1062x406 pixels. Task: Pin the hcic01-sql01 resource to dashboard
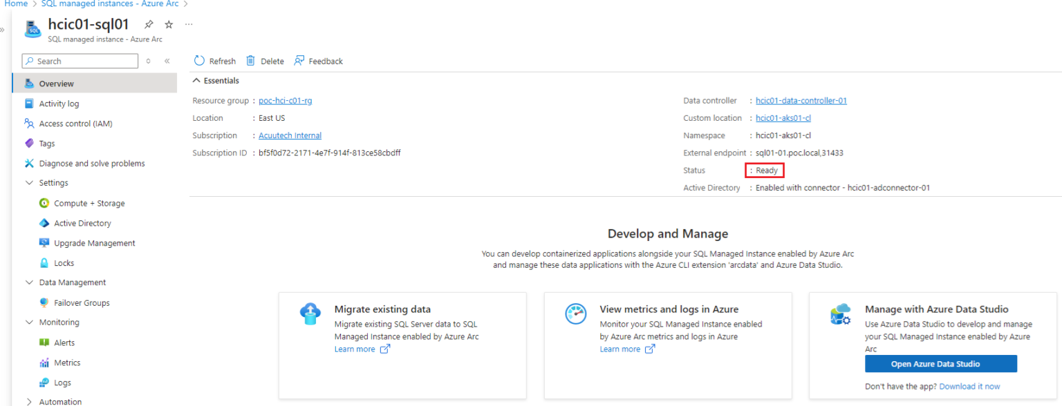point(149,24)
